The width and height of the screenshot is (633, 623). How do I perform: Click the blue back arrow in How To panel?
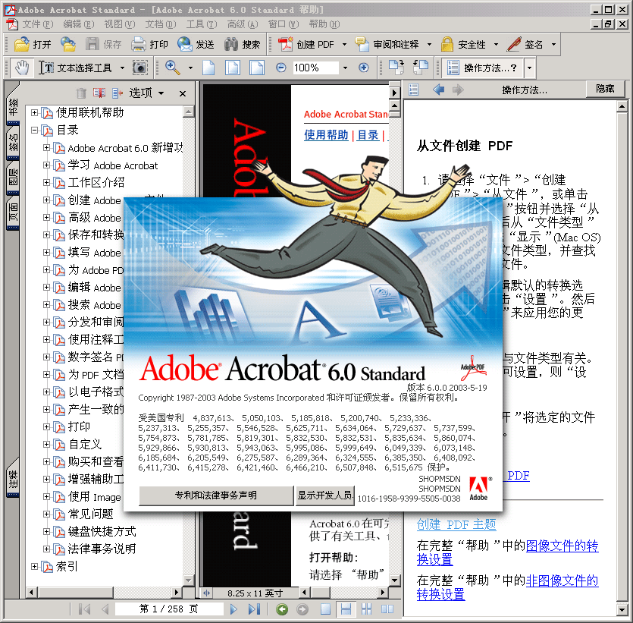click(438, 90)
